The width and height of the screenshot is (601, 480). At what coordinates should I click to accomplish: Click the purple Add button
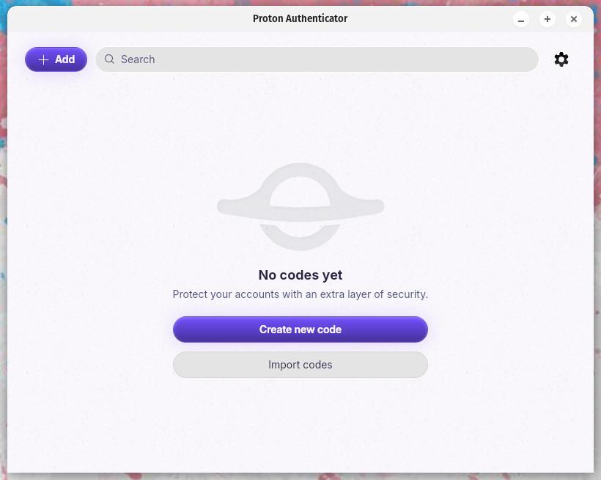pyautogui.click(x=56, y=59)
